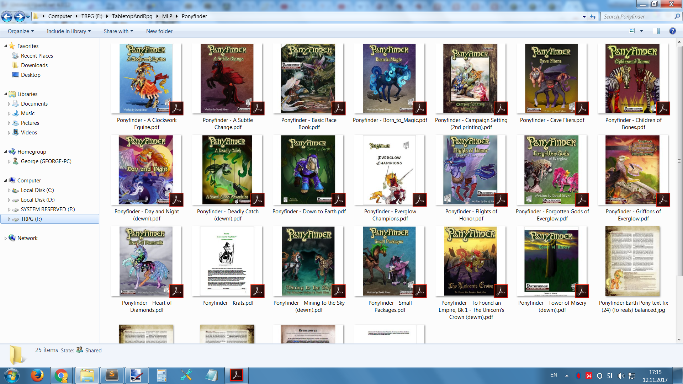Select the Mining to the Sky thumbnail
The image size is (683, 384).
308,261
